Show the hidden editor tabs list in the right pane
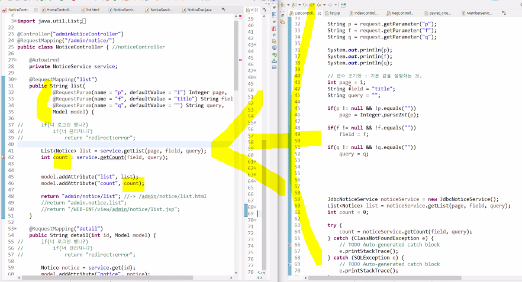The width and height of the screenshot is (522, 282). pos(504,13)
